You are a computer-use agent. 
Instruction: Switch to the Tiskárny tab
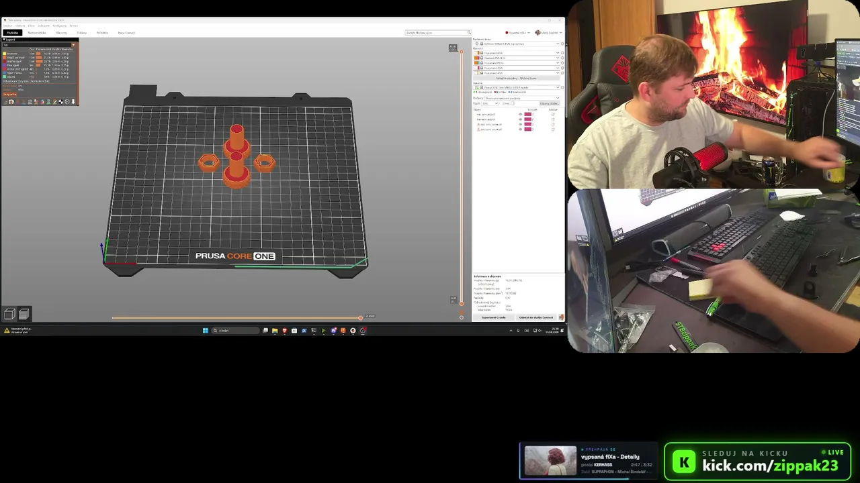(82, 33)
